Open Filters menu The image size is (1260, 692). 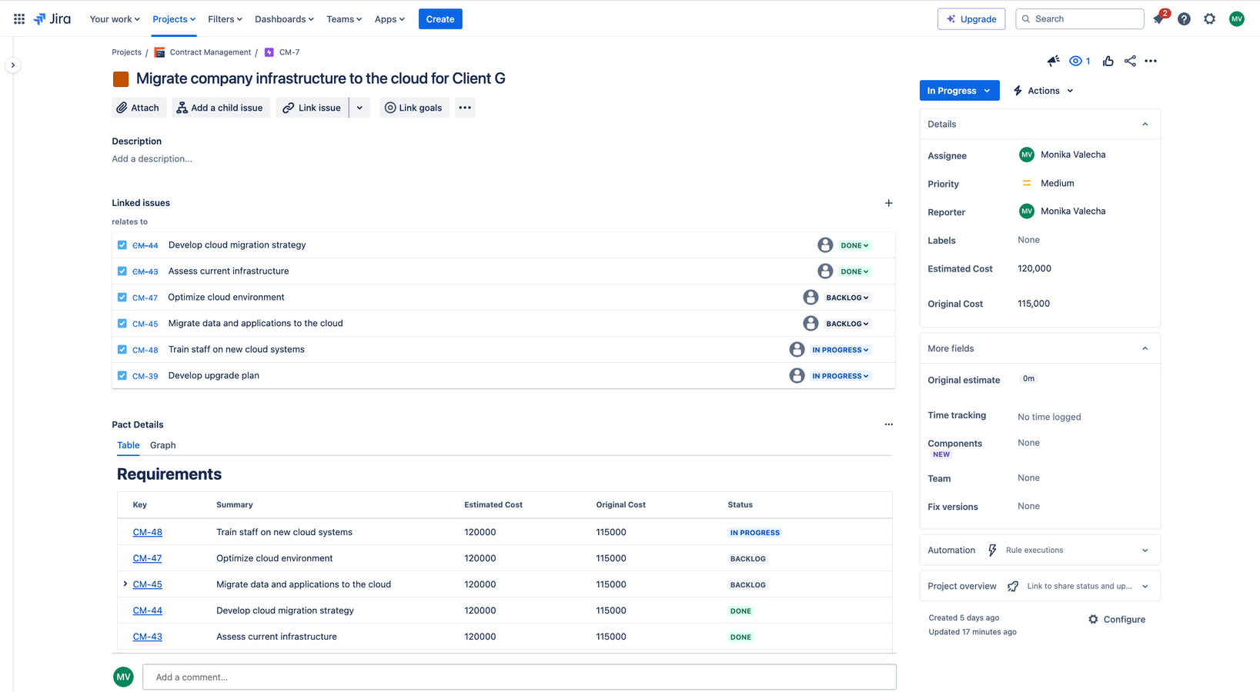225,19
